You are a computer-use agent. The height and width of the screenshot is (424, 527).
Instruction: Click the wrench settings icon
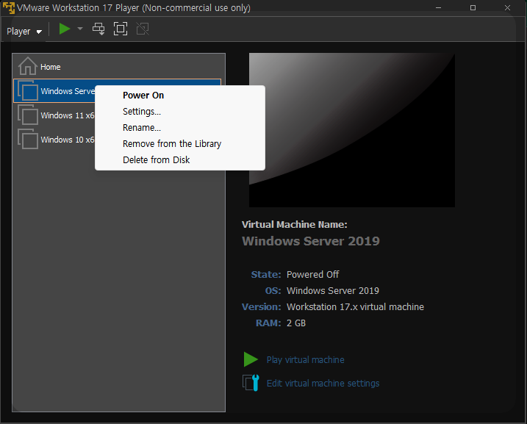tap(251, 383)
